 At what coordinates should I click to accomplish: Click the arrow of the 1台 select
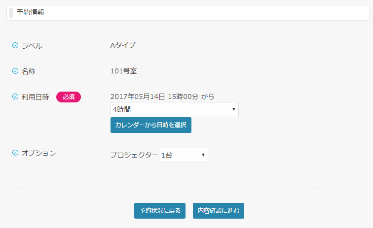(x=203, y=155)
